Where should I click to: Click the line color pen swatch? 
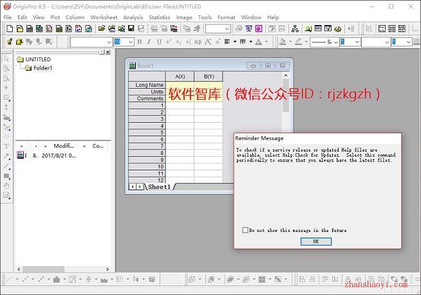point(298,42)
